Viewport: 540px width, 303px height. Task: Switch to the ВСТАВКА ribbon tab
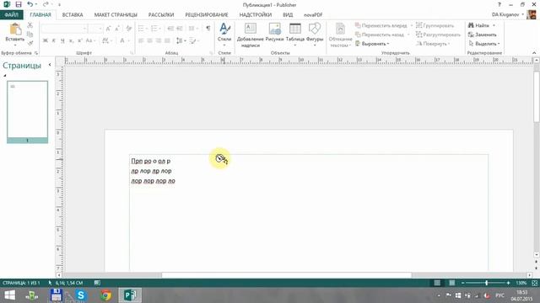pyautogui.click(x=73, y=15)
